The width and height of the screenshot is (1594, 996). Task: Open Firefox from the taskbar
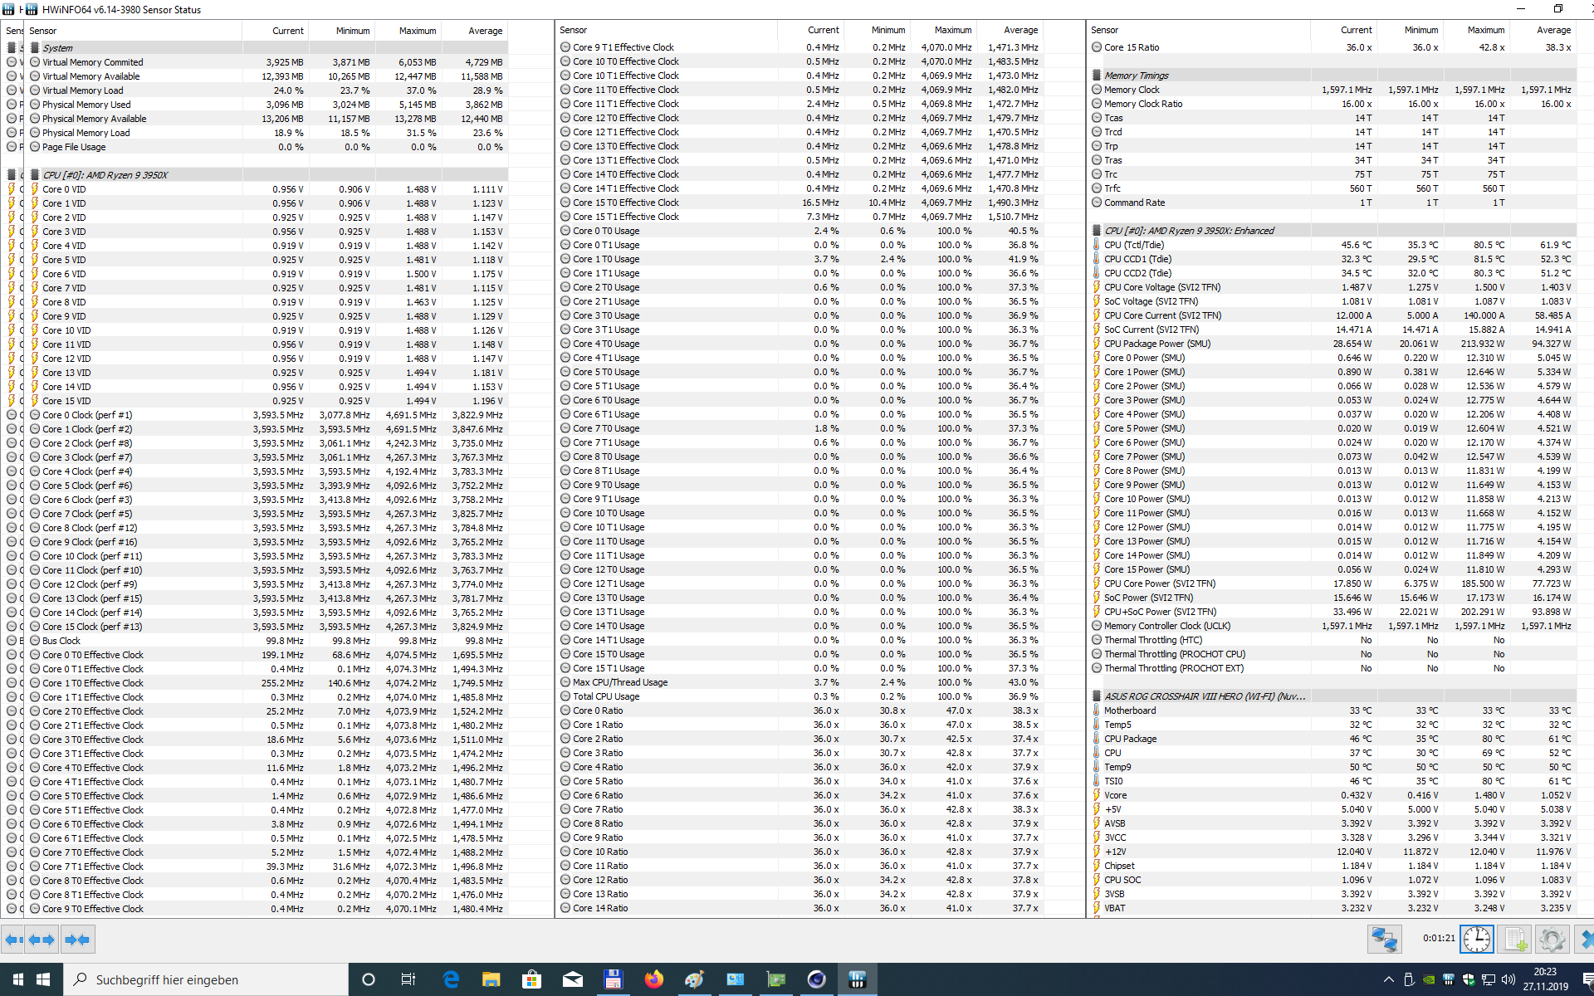coord(653,979)
